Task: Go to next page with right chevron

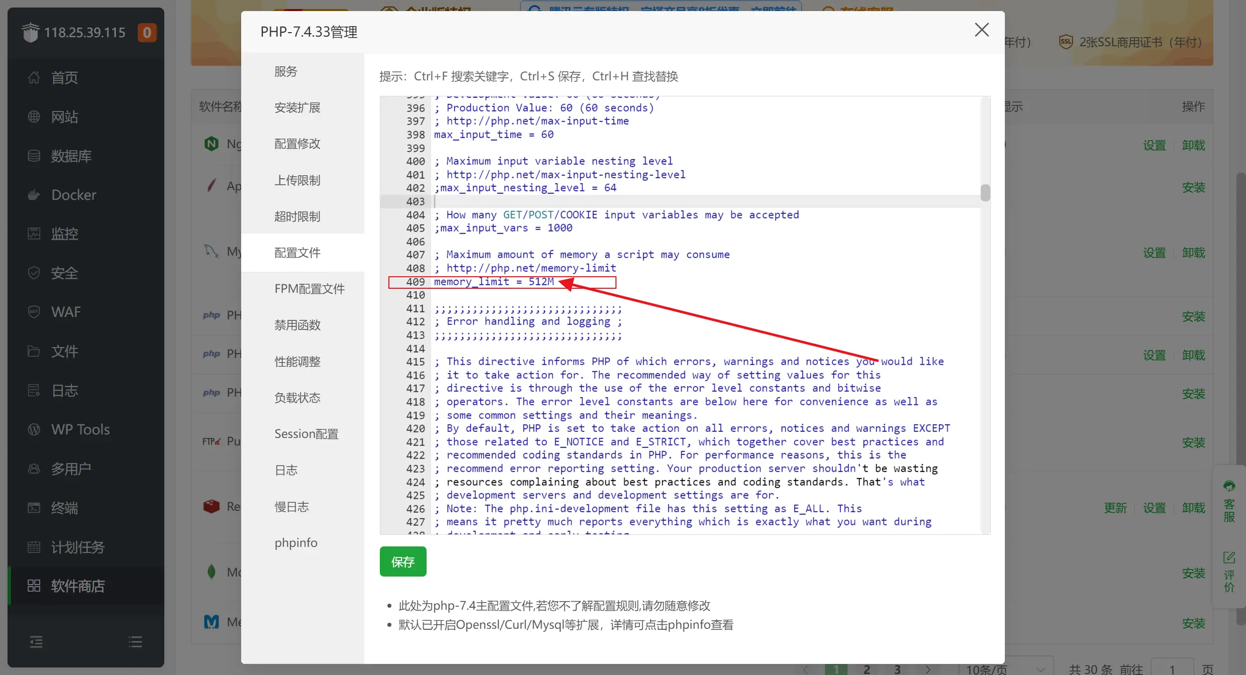Action: pos(927,668)
